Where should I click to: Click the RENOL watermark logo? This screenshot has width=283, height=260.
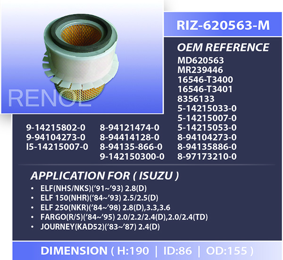tap(45, 99)
